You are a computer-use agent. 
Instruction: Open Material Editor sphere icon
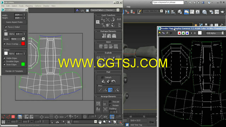pos(204,12)
